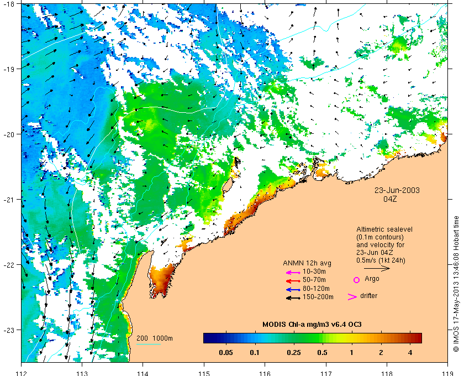Click the 'MODIS Chl-a mg/m3 v6.4 OC3' title

click(x=312, y=325)
